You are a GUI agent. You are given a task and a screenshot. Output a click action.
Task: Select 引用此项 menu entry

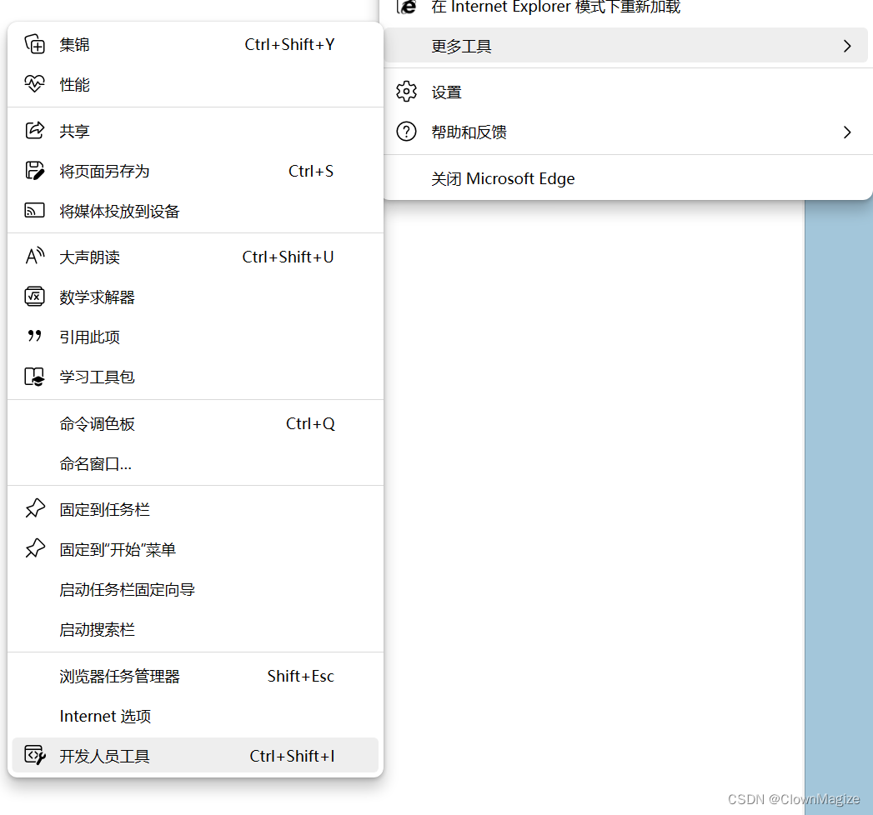(x=195, y=337)
